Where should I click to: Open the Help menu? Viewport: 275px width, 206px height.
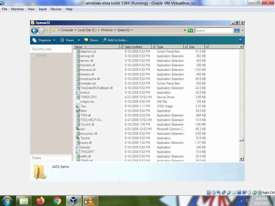(69, 9)
